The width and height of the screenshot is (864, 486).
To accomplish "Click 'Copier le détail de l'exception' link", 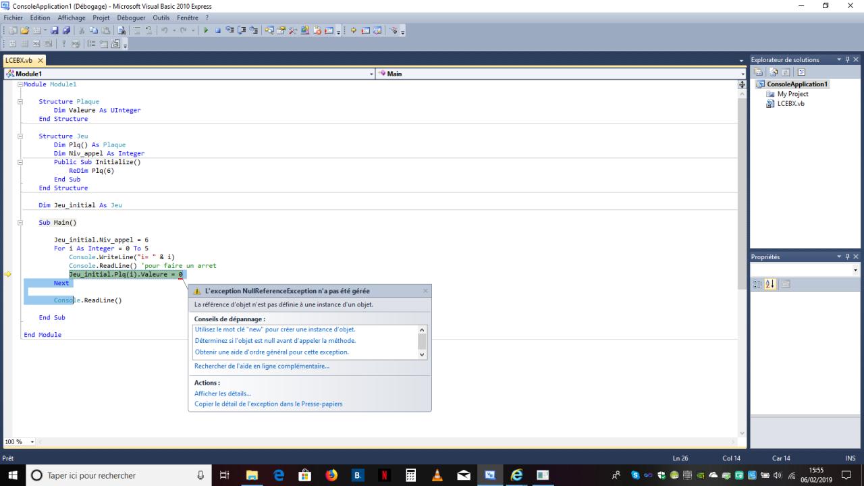I will pyautogui.click(x=269, y=404).
